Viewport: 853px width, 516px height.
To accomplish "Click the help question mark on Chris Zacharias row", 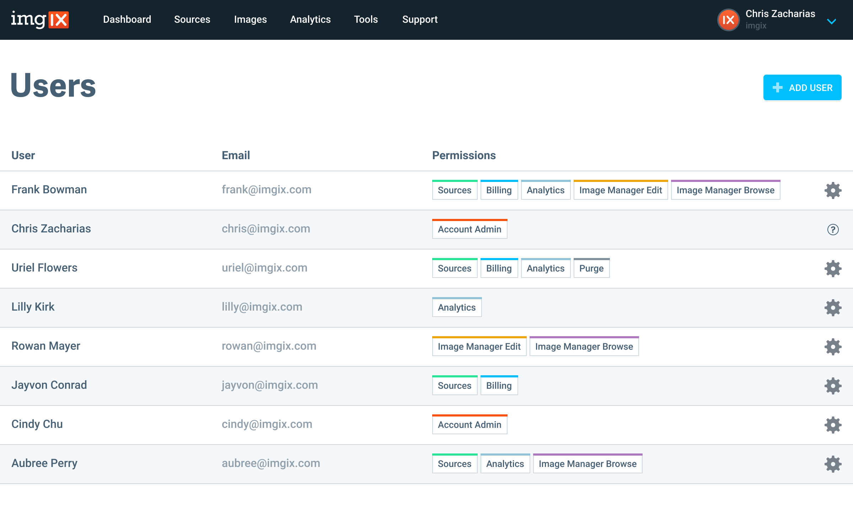I will pos(833,229).
